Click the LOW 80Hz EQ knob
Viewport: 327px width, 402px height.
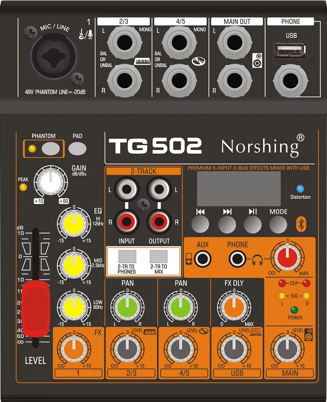(x=74, y=307)
